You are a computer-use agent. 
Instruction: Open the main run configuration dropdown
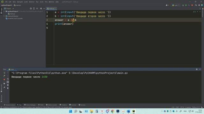tap(176, 5)
